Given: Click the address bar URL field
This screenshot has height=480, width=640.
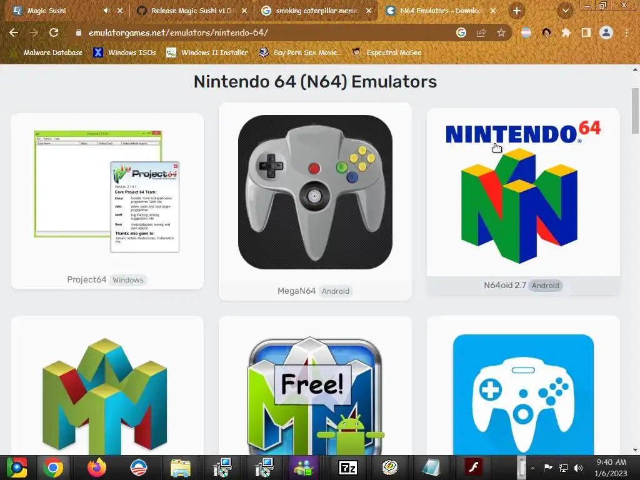Looking at the screenshot, I should point(261,32).
